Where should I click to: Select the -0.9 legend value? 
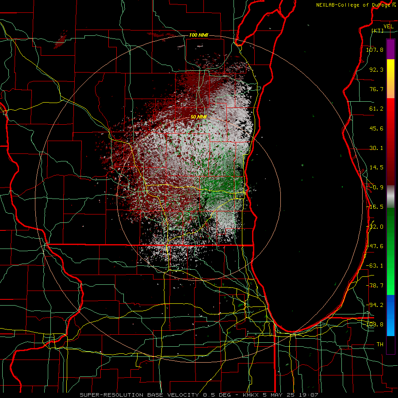376,188
